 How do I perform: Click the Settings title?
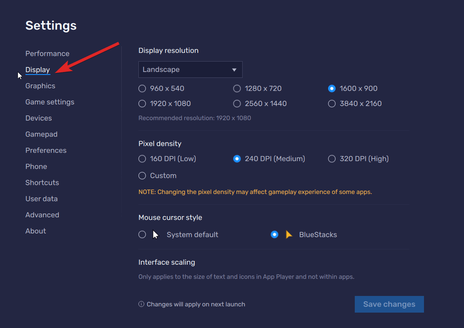(x=51, y=25)
